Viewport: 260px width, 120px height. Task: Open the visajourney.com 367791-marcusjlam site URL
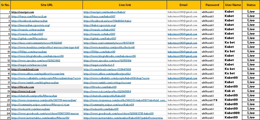pyautogui.click(x=44, y=100)
